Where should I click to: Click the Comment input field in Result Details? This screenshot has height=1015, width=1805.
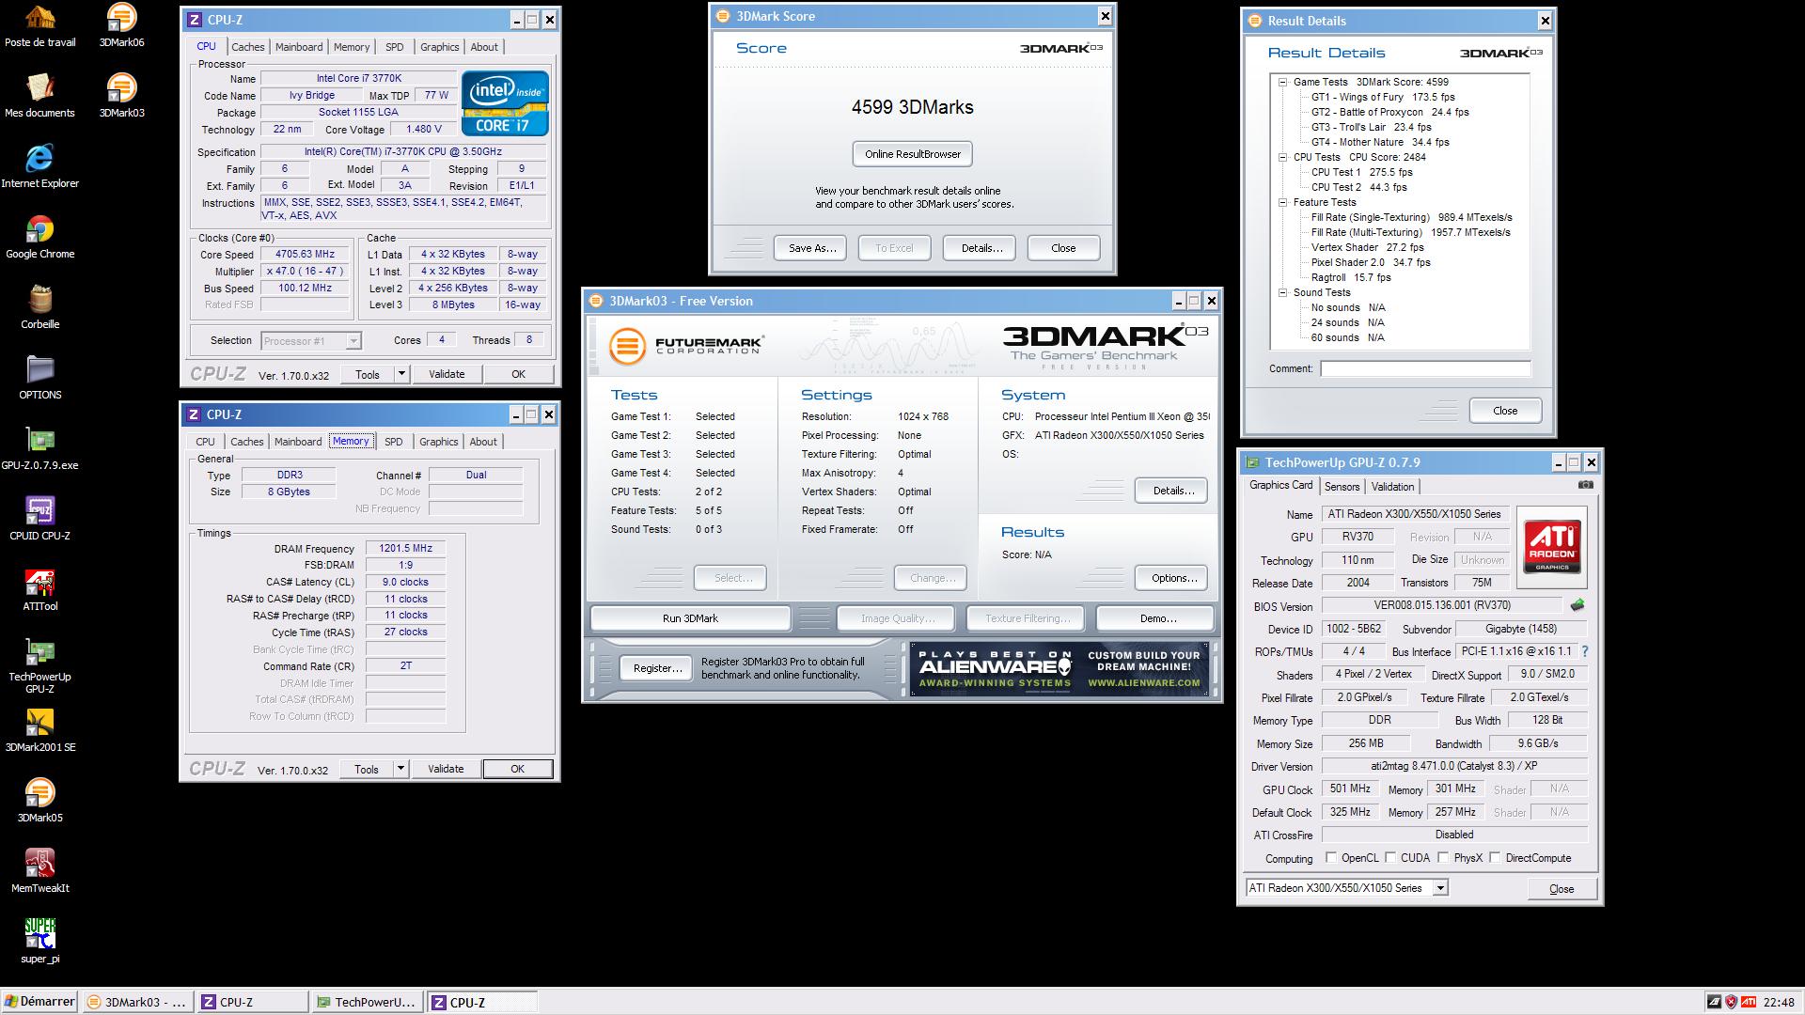(x=1425, y=368)
